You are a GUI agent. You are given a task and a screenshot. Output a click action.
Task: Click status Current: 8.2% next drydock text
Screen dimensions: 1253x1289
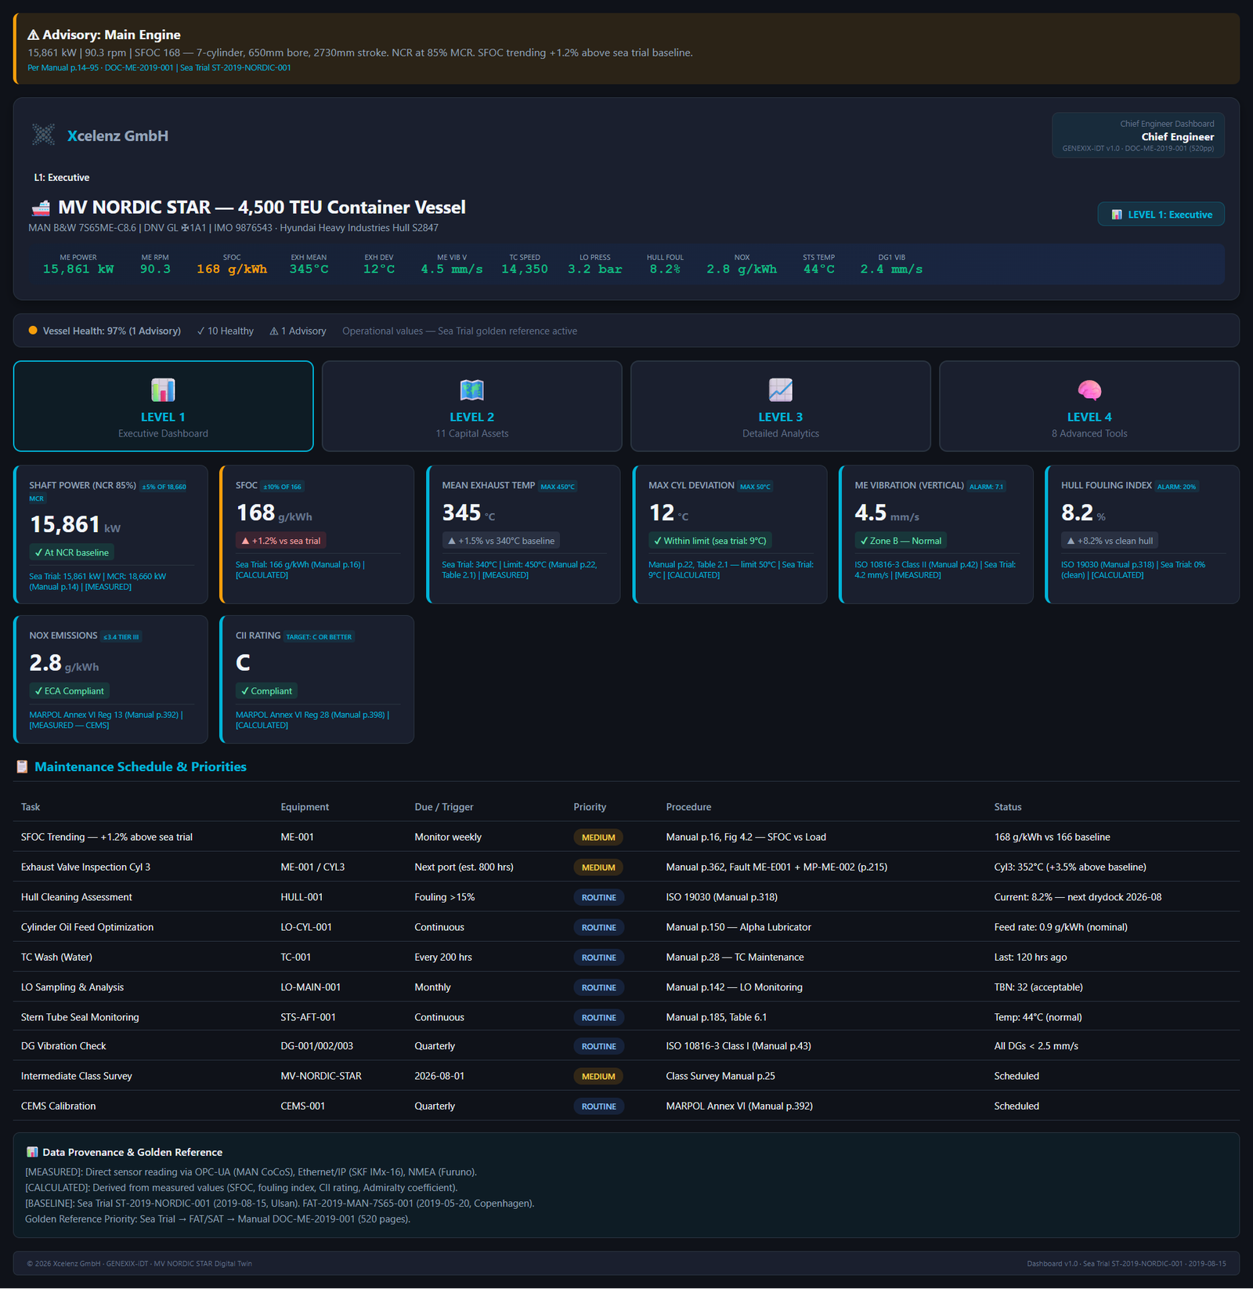1078,897
